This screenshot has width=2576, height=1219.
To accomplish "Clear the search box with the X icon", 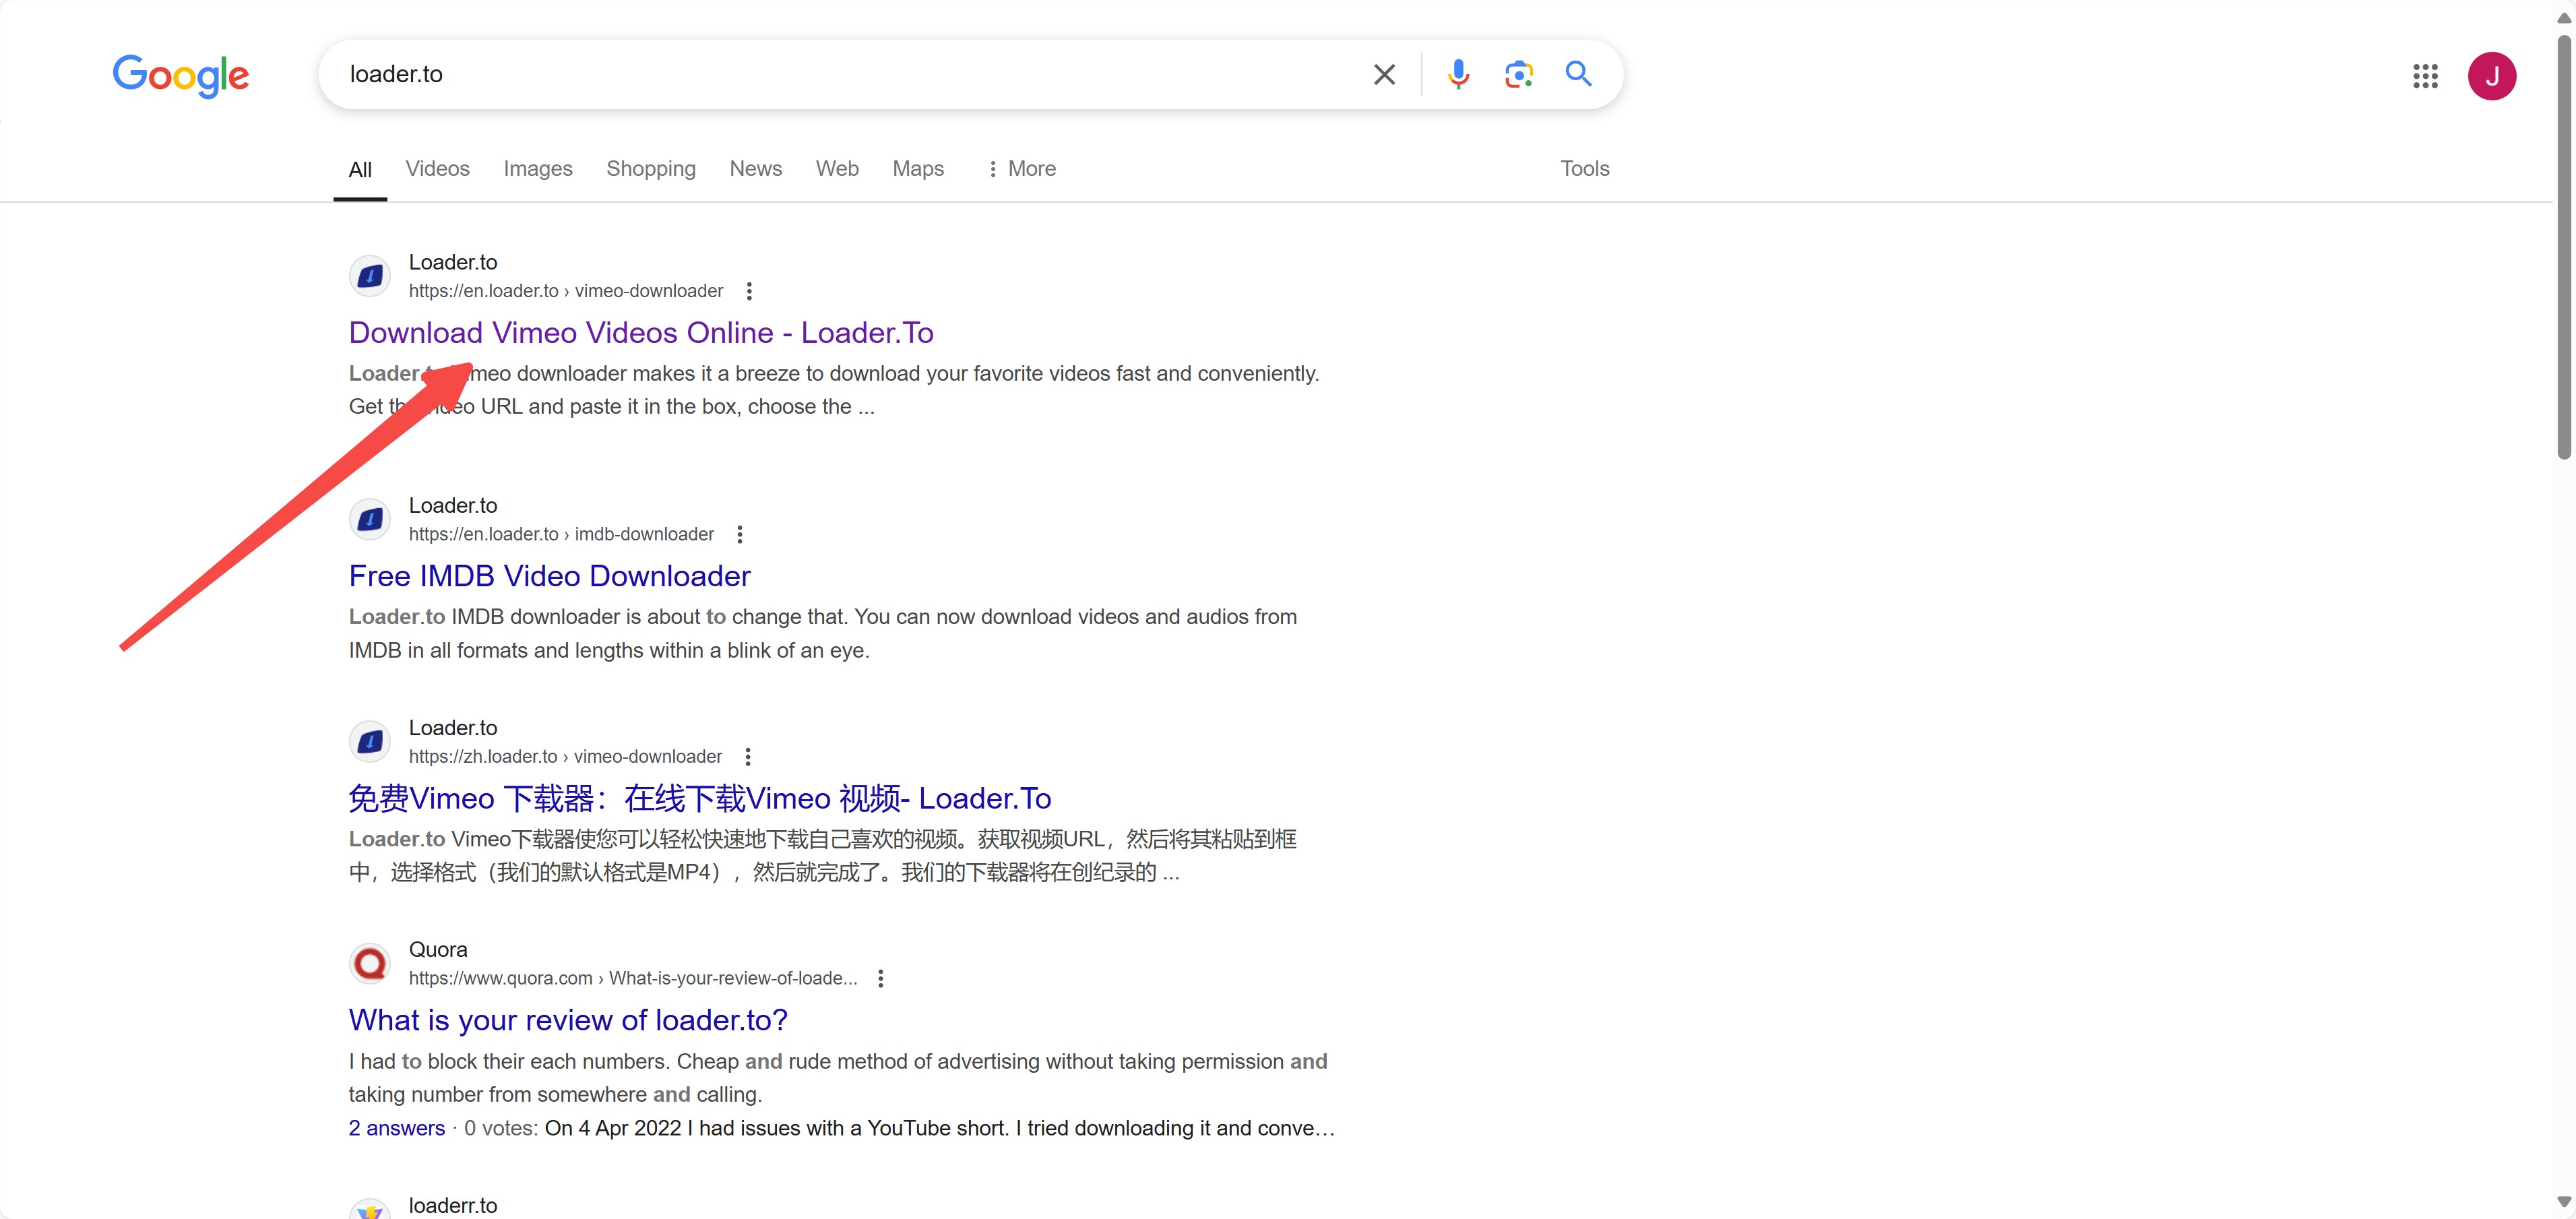I will [1384, 74].
